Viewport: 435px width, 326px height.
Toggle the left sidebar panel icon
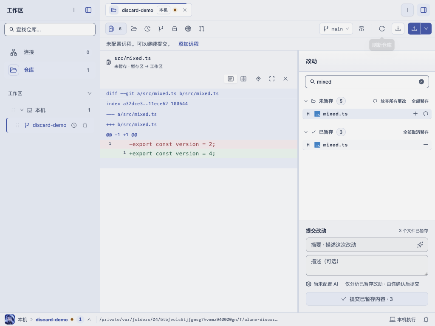coord(88,10)
